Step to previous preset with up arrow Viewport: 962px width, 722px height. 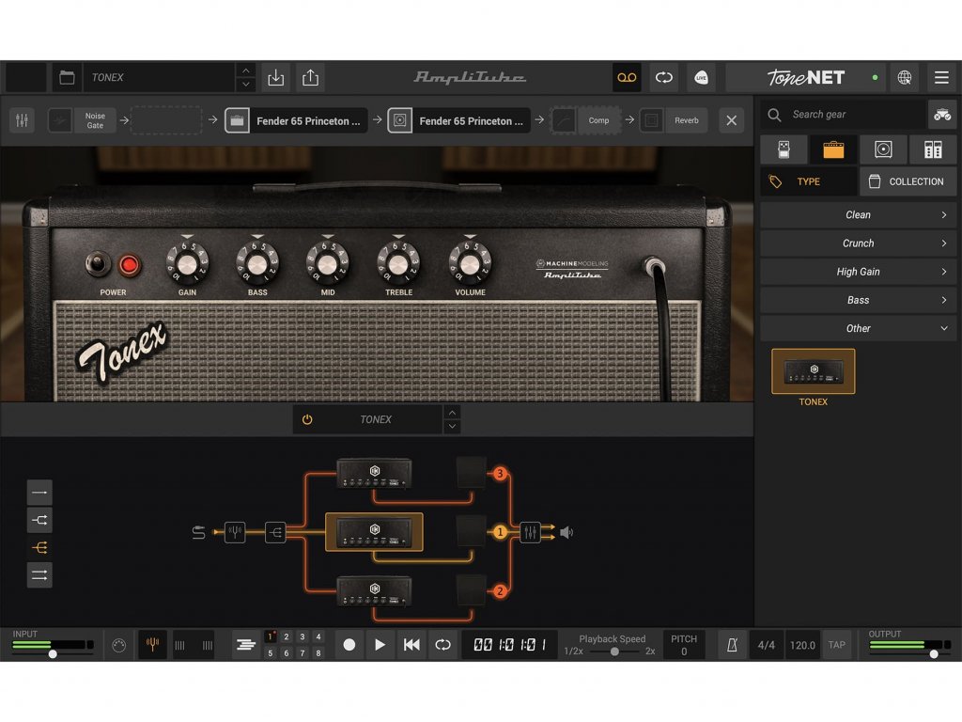point(245,71)
